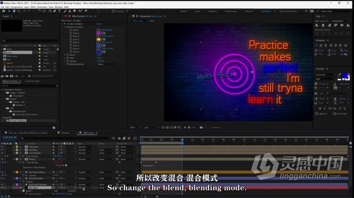
Task: Open the Animation menu
Action: coord(42,7)
